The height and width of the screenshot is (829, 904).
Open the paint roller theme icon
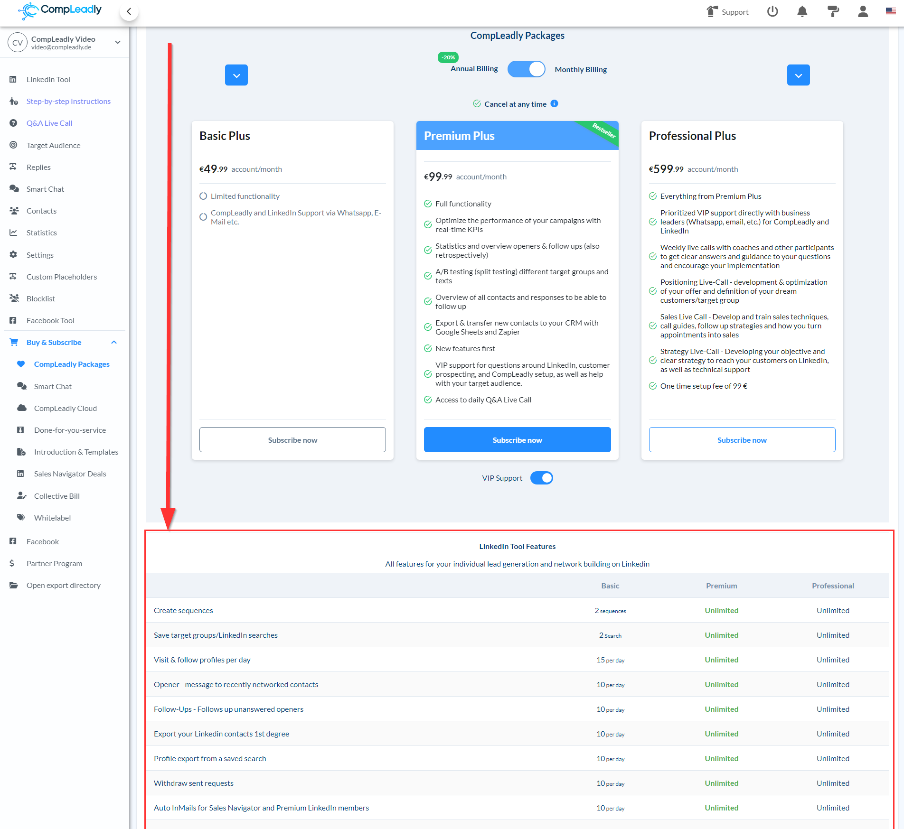coord(833,12)
